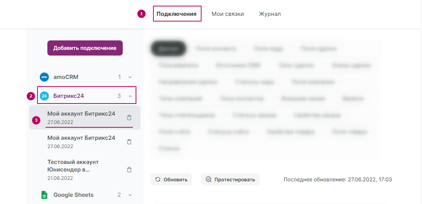Click the Битрикс24 connection count 3
The width and height of the screenshot is (422, 204).
[x=119, y=96]
